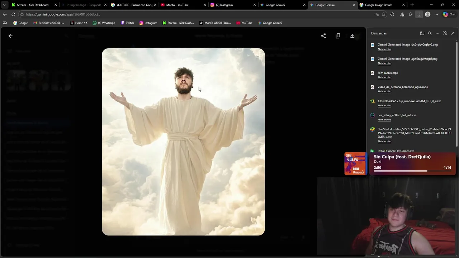Image resolution: width=459 pixels, height=258 pixels.
Task: Add page to favorites star
Action: (x=383, y=14)
